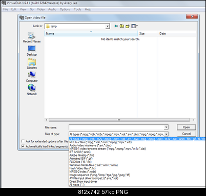Sort file list by Date column
The width and height of the screenshot is (206, 196).
coord(177,33)
